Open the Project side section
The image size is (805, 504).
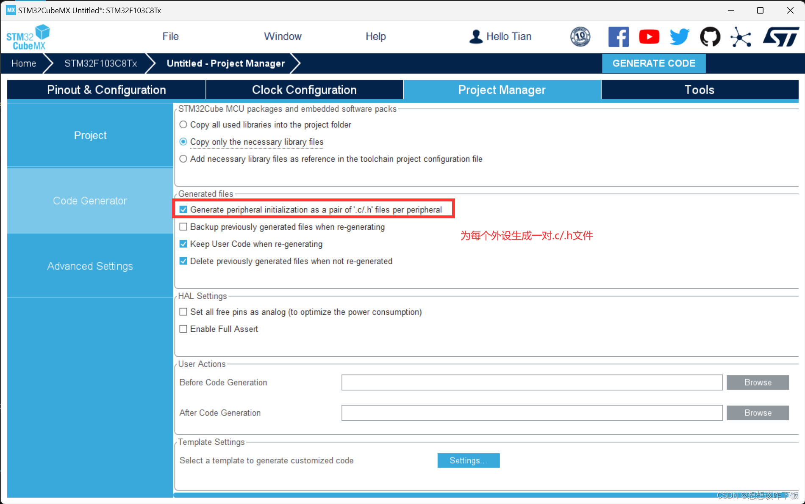(90, 135)
